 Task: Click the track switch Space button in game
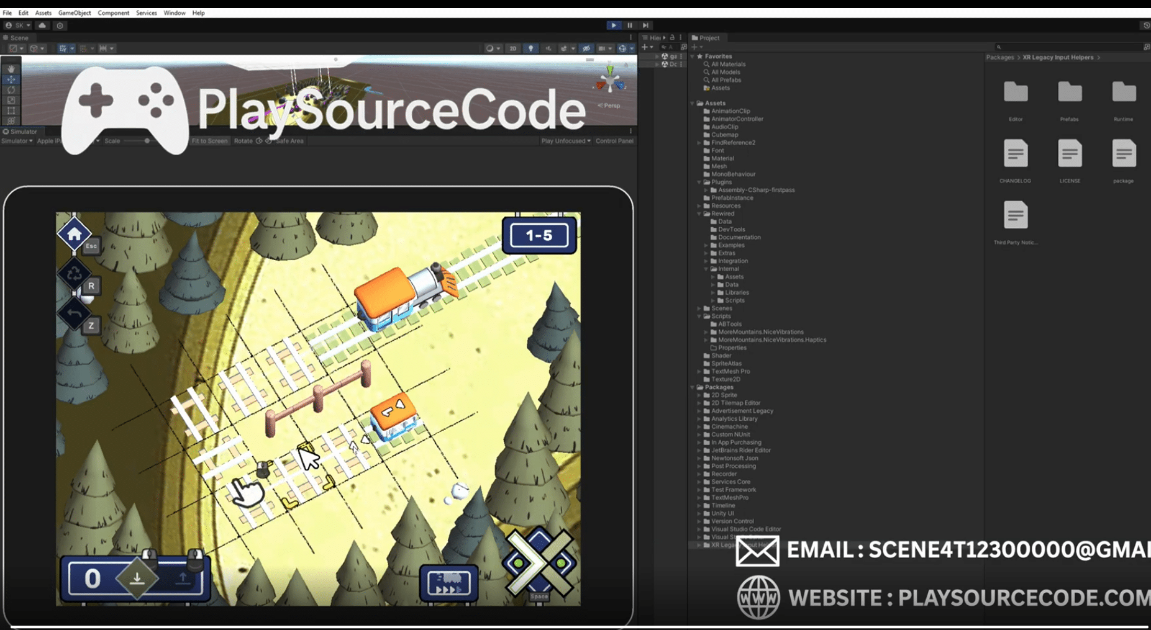click(539, 564)
